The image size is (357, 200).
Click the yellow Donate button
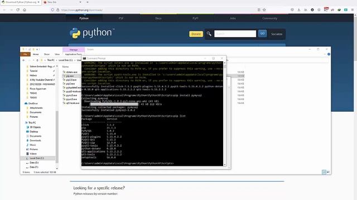click(x=196, y=34)
